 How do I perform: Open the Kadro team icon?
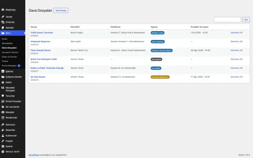coord(3,82)
